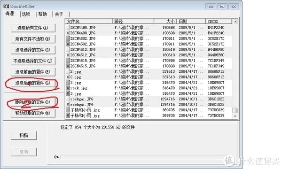Sort by the 日期 column header
The height and width of the screenshot is (169, 282).
coord(191,21)
